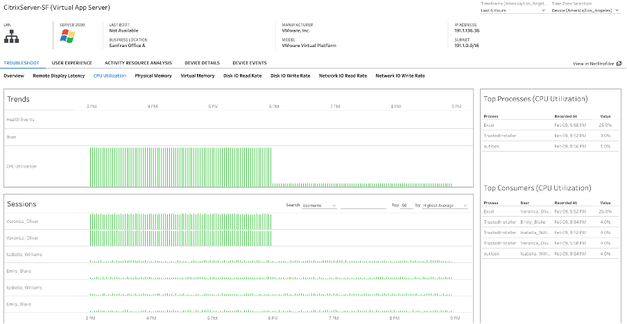Image resolution: width=627 pixels, height=324 pixels.
Task: Select the outlook row in Top Consumers
Action: 551,253
